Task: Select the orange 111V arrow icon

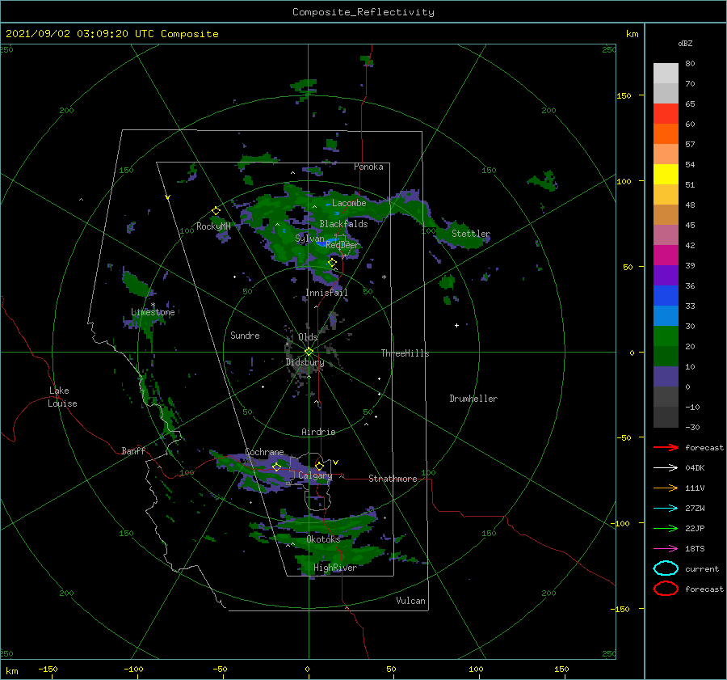Action: [666, 488]
